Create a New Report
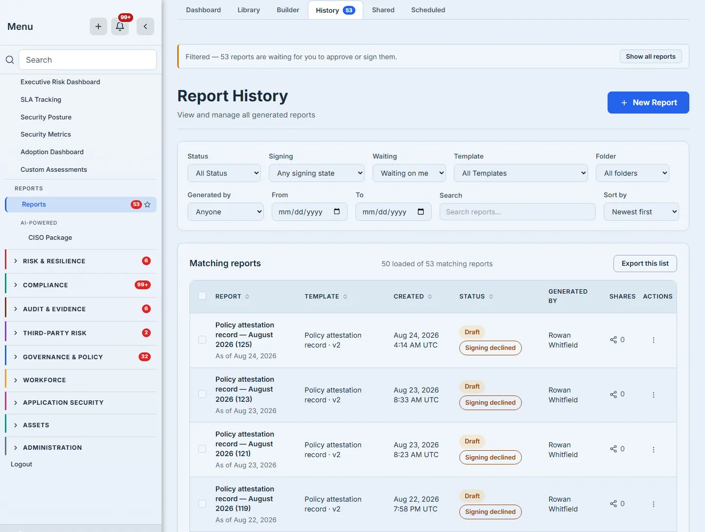705x532 pixels. [x=648, y=102]
